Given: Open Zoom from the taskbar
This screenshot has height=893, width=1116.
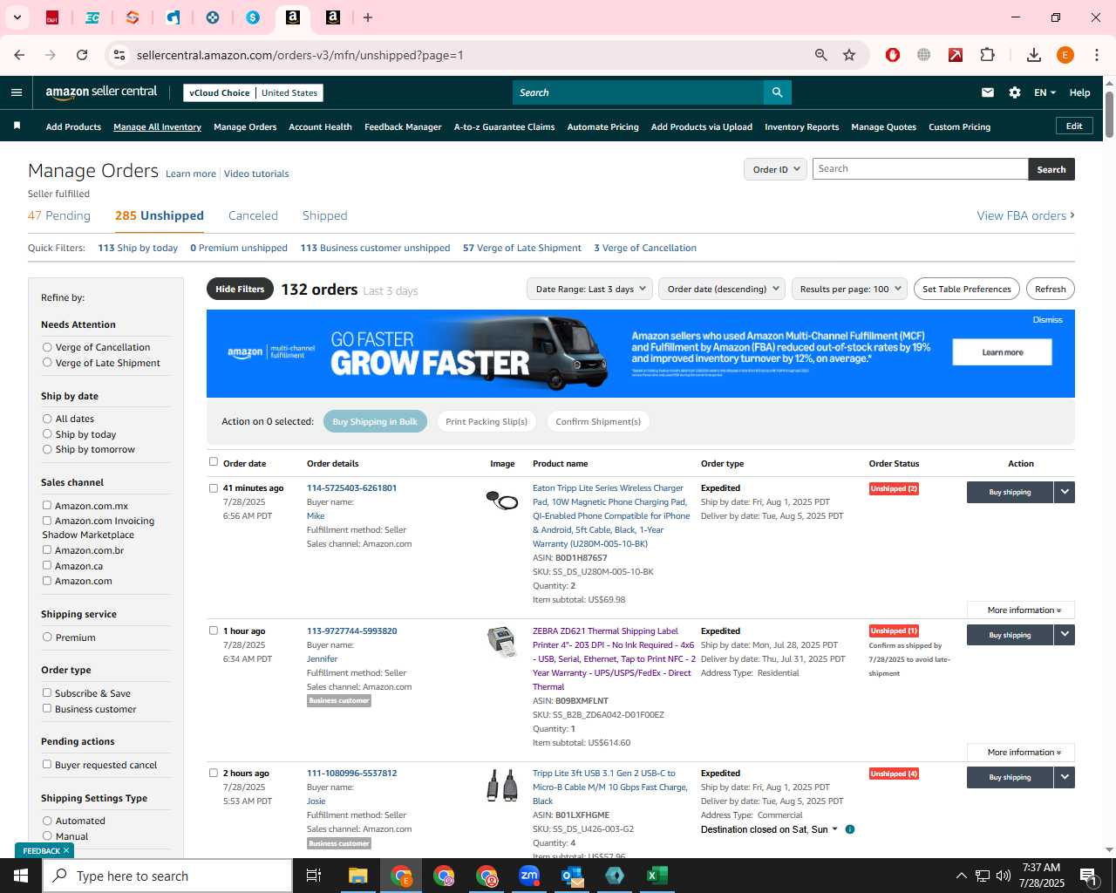Looking at the screenshot, I should click(529, 876).
